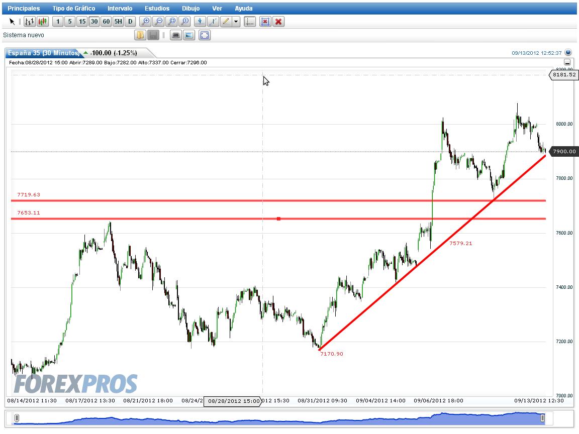Open the Tipo de Gráfico menu
Screen dimensions: 579x434
(x=73, y=8)
